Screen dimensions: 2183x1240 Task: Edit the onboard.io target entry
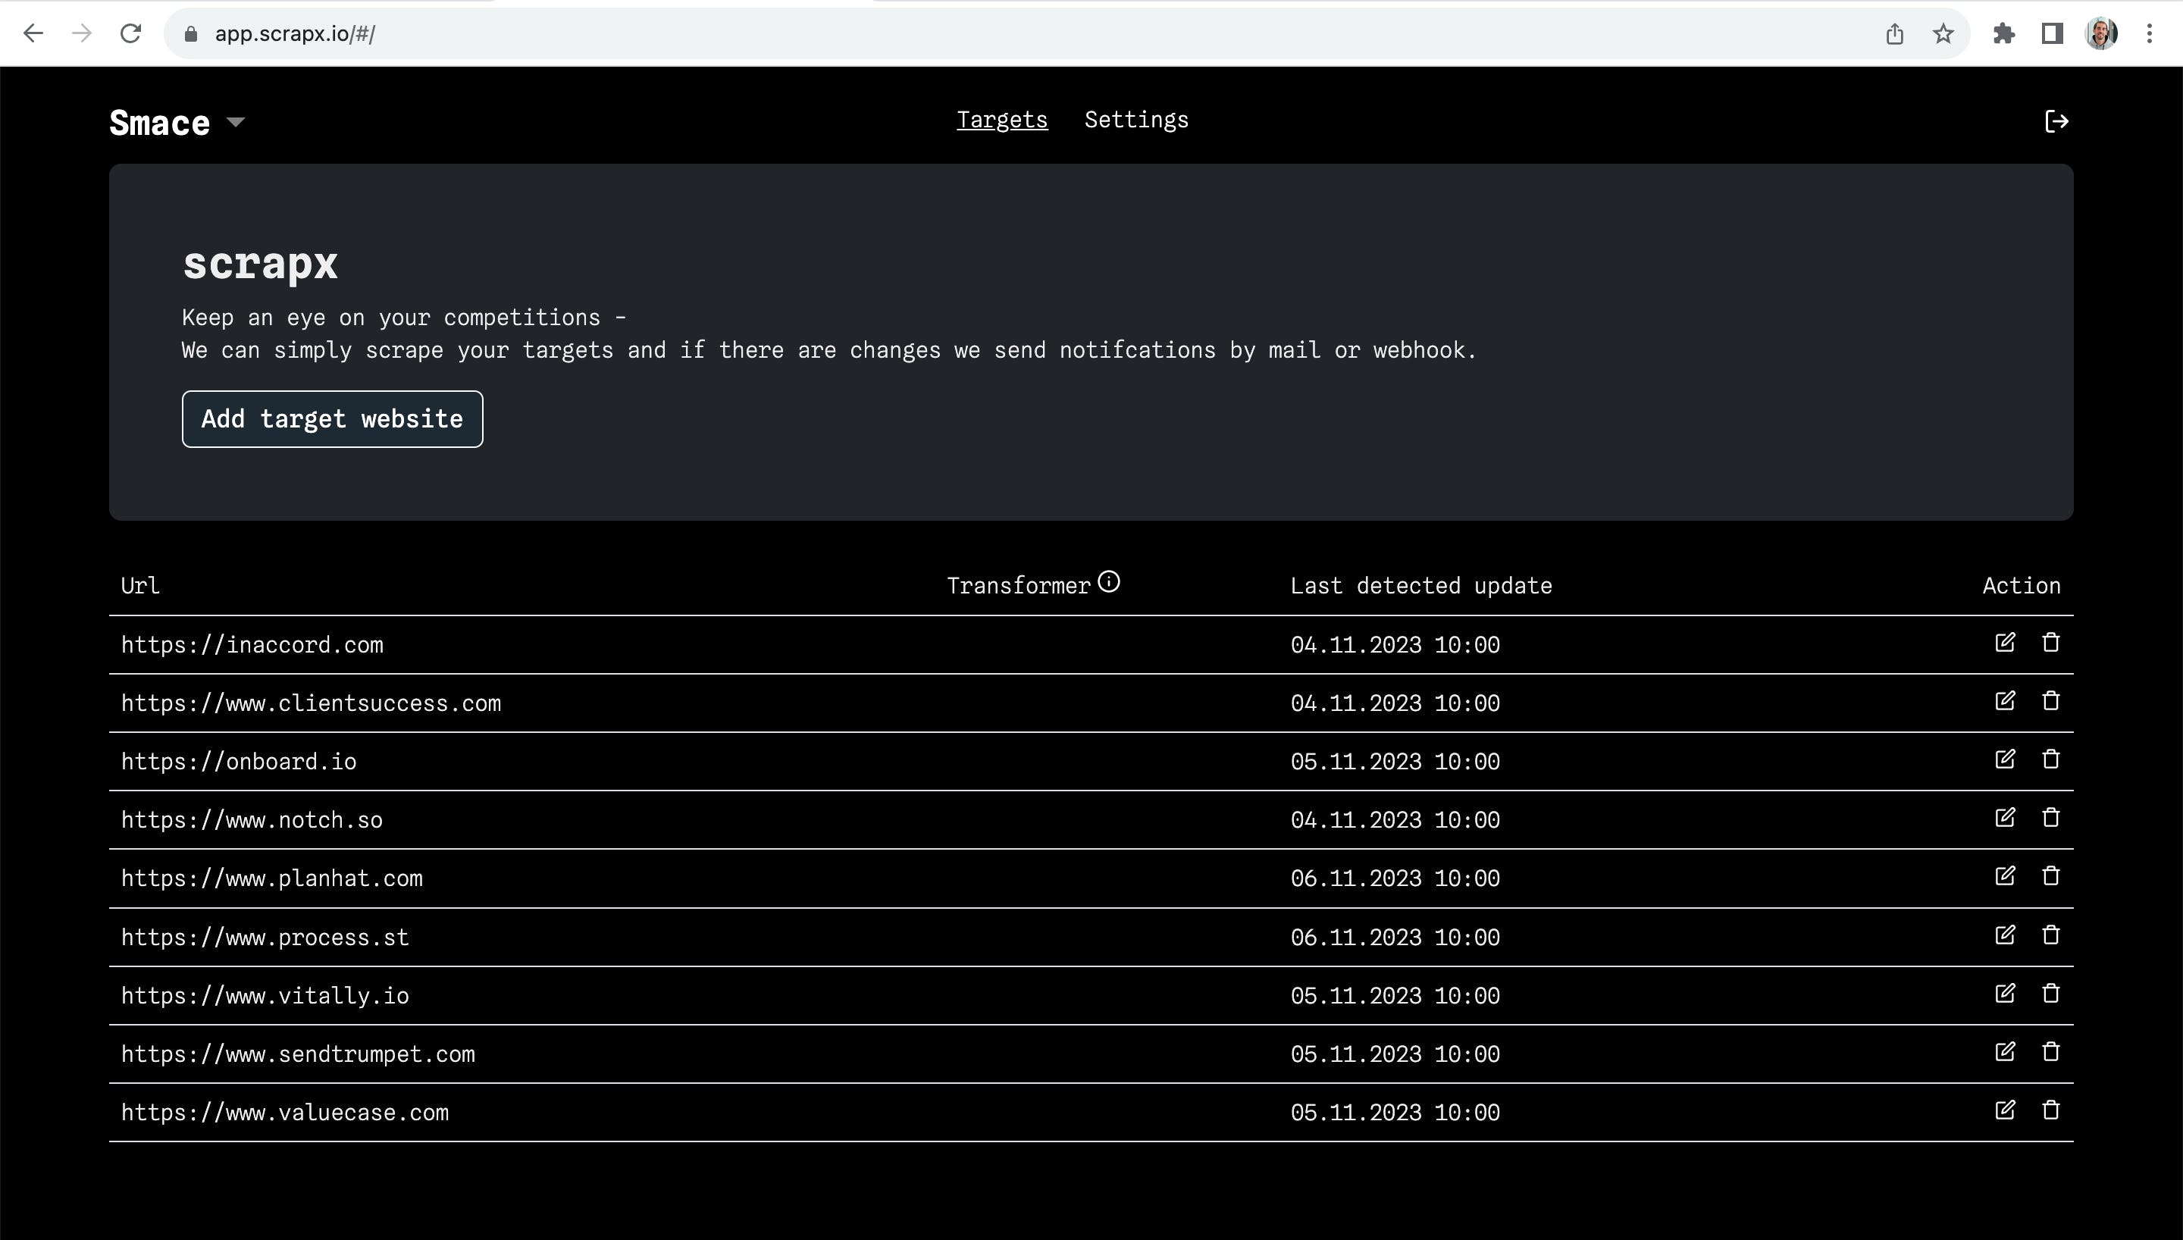(2004, 759)
